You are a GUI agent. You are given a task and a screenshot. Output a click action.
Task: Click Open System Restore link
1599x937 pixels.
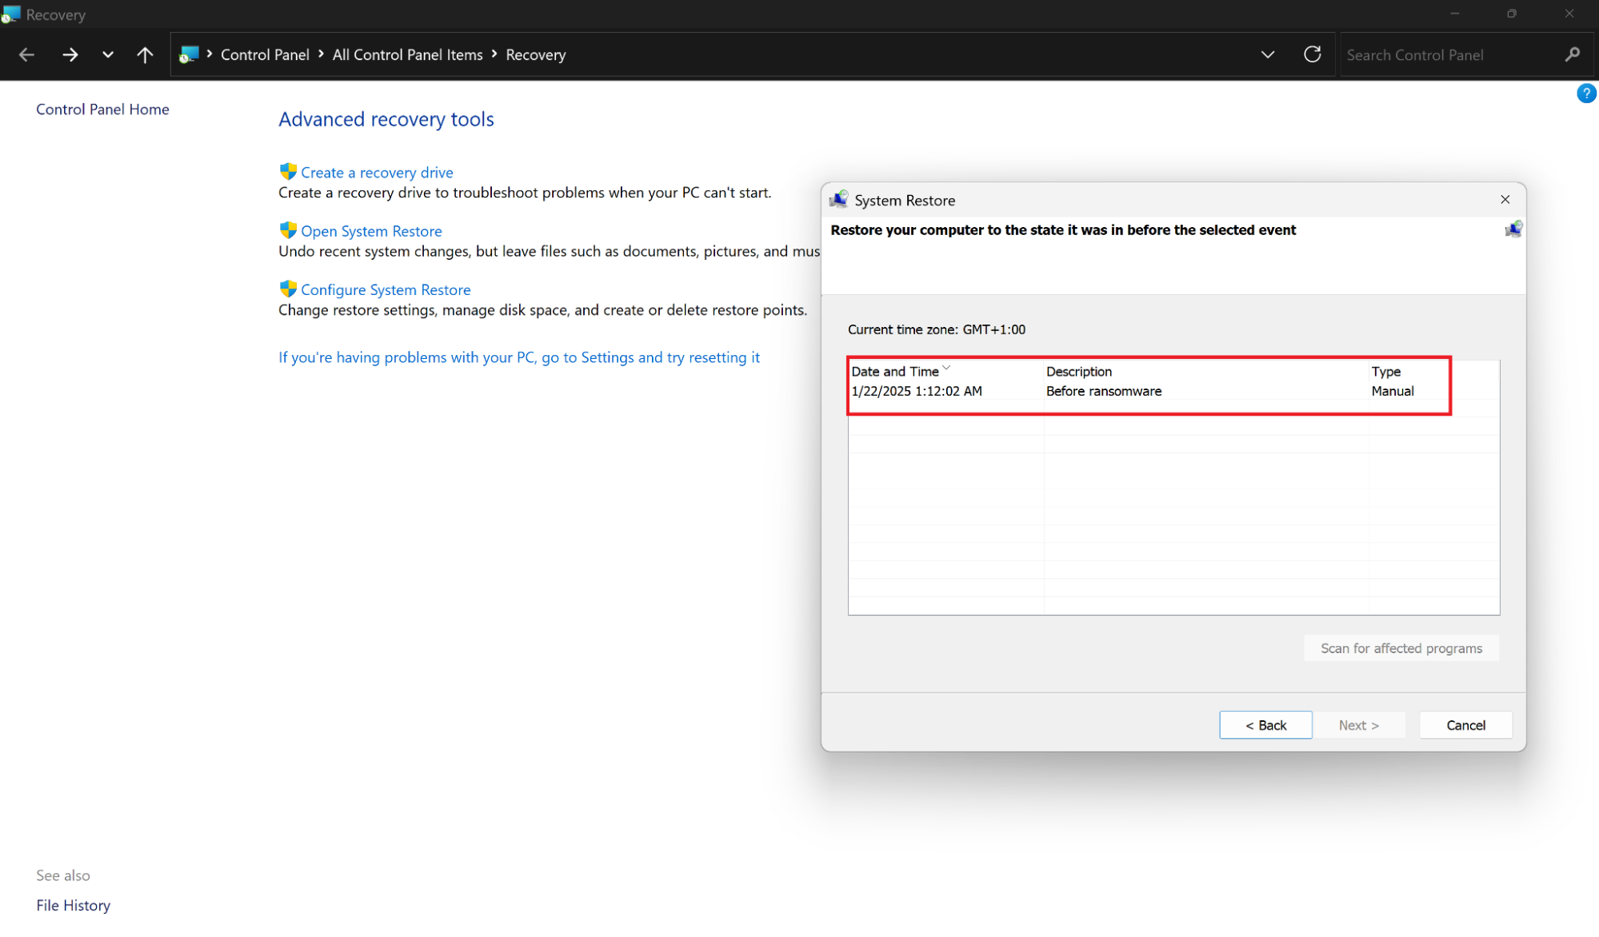(371, 231)
